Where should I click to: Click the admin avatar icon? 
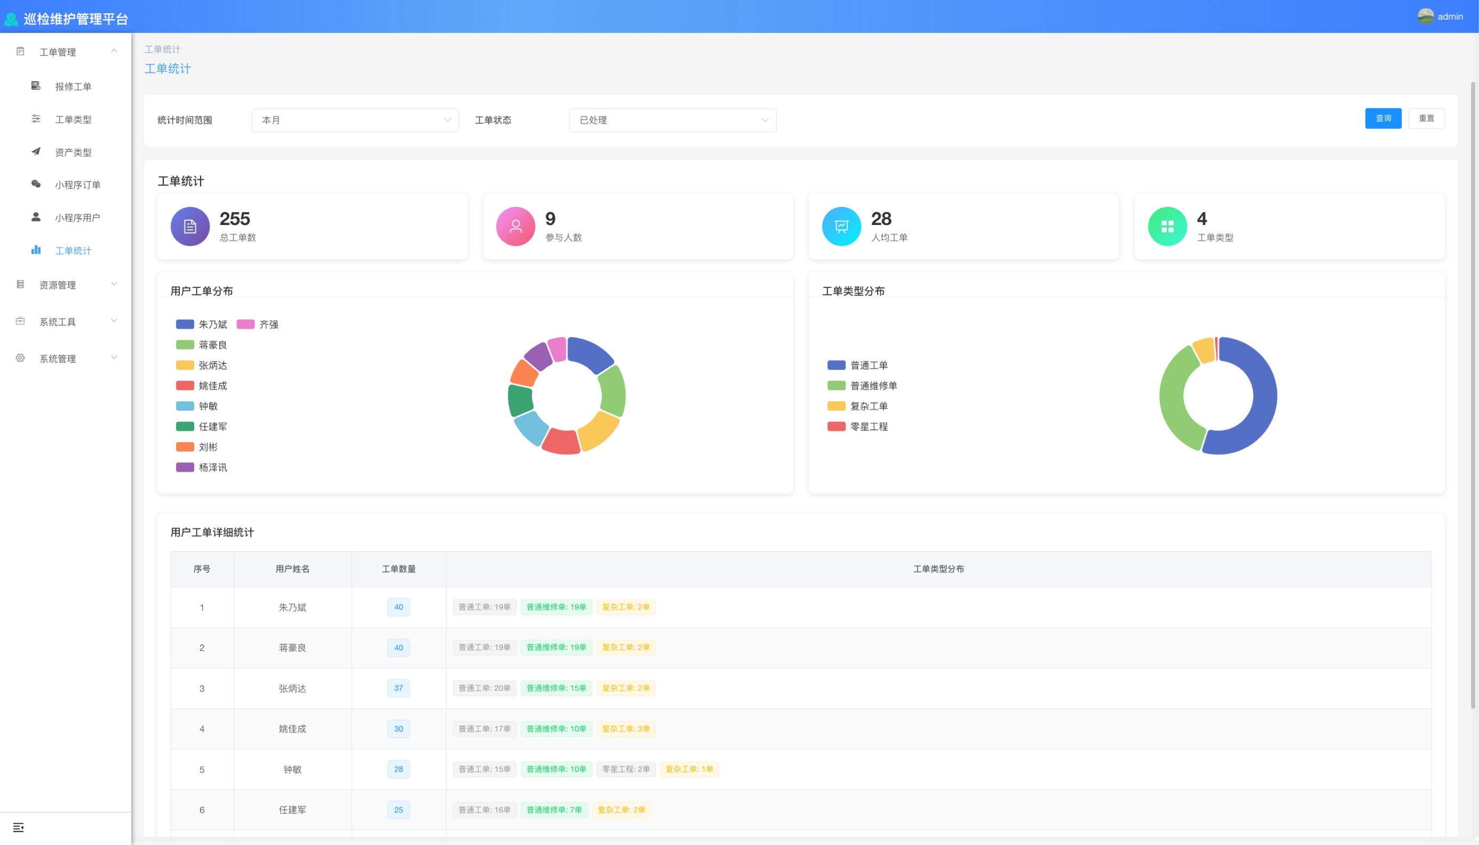pos(1425,16)
